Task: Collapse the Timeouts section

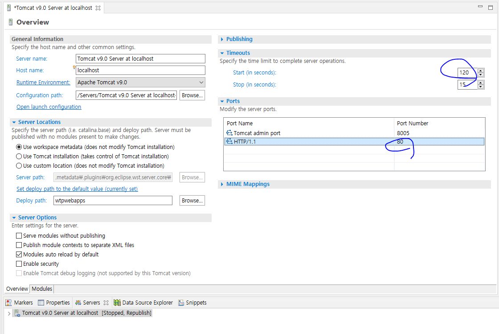Action: [222, 53]
